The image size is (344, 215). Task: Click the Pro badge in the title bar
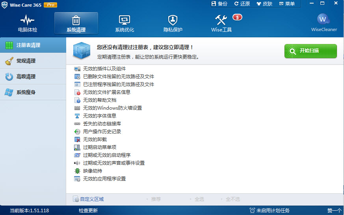click(50, 5)
